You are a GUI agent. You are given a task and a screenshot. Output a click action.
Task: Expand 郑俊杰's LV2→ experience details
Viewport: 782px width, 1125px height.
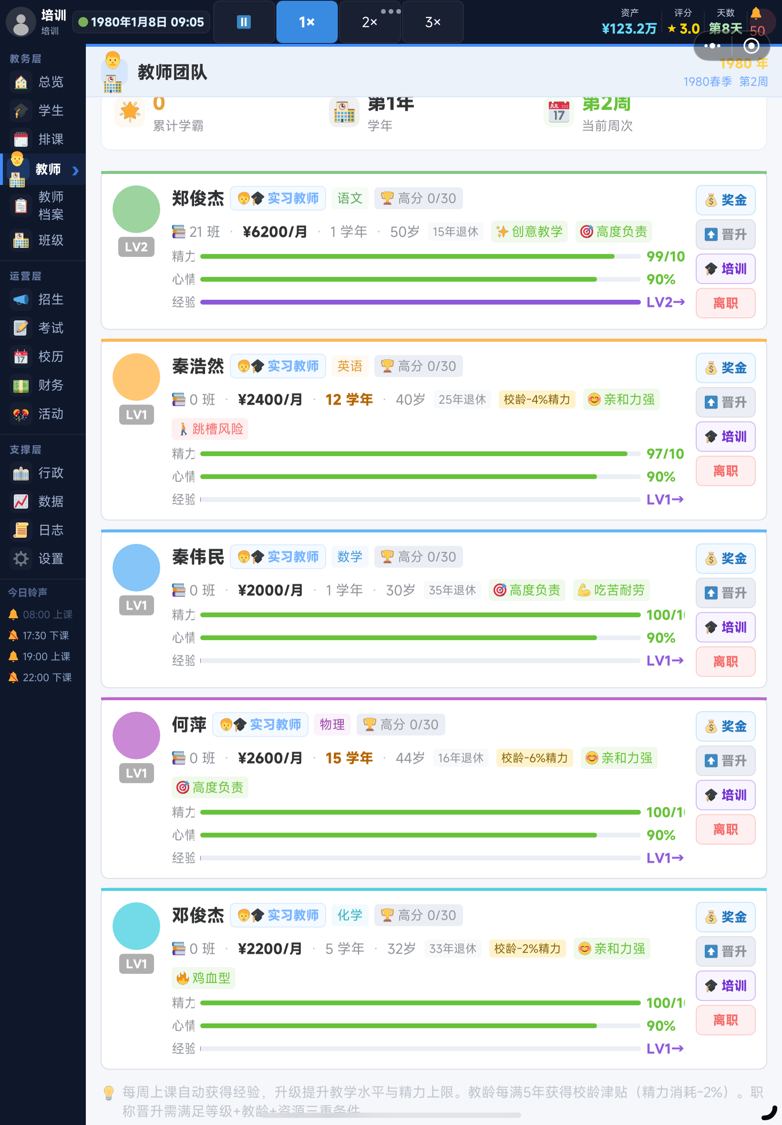coord(665,302)
